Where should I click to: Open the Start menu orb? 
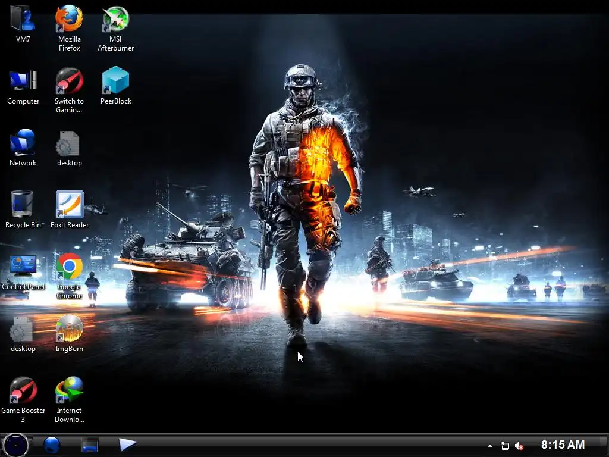click(x=16, y=445)
